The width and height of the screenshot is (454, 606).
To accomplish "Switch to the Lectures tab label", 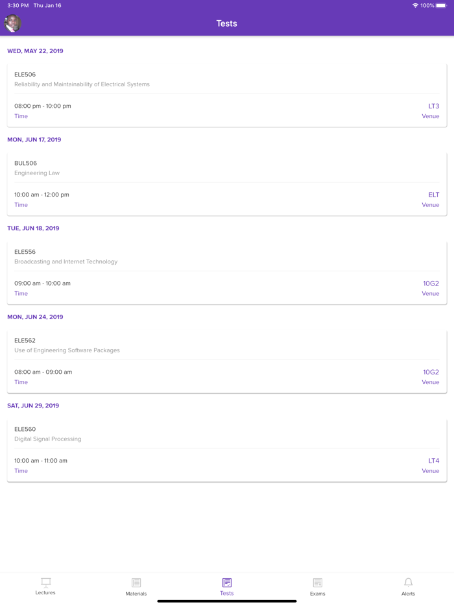I will pos(45,593).
